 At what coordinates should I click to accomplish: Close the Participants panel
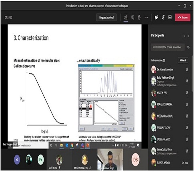click(x=188, y=36)
